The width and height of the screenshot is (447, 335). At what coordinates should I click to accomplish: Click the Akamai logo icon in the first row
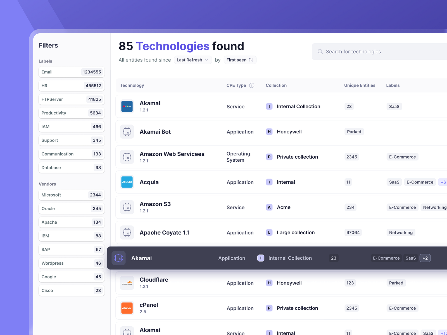[x=127, y=106]
